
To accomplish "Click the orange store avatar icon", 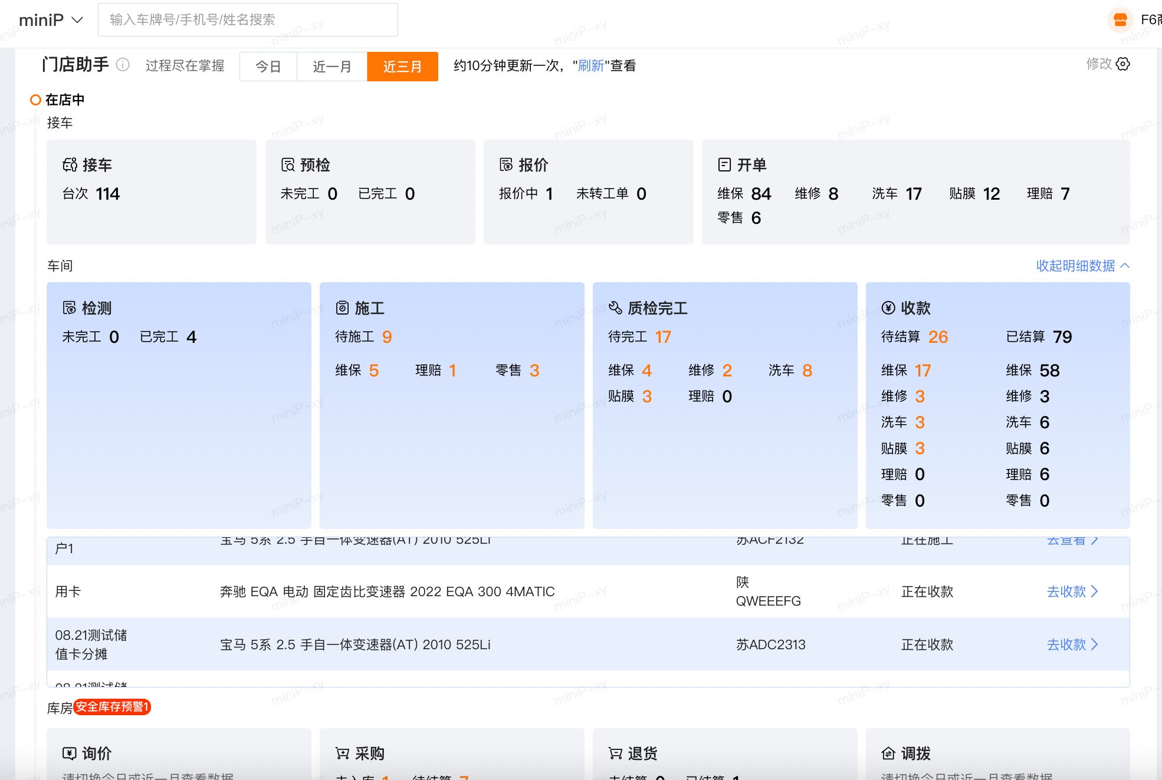I will click(x=1120, y=20).
